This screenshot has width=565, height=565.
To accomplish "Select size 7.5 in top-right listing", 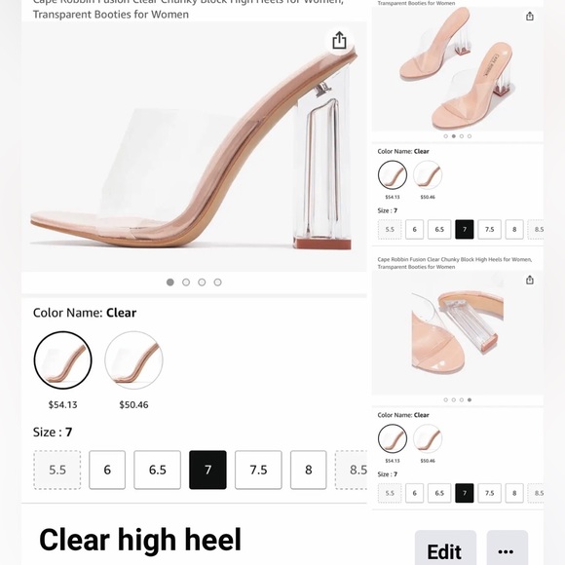I will [x=489, y=229].
